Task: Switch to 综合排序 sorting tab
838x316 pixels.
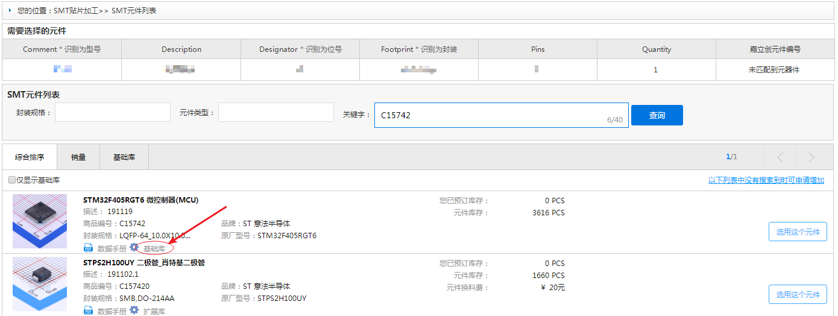Action: (30, 157)
